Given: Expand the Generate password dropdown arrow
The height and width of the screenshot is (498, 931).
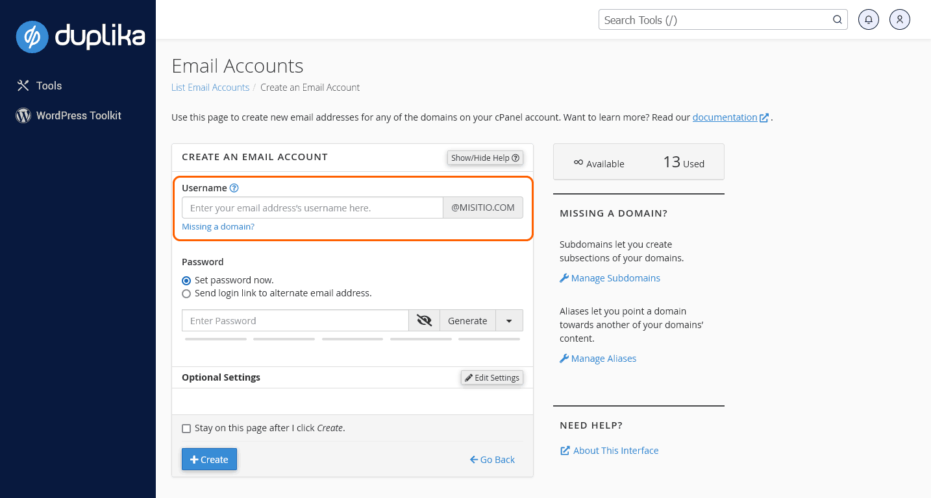Looking at the screenshot, I should 509,320.
